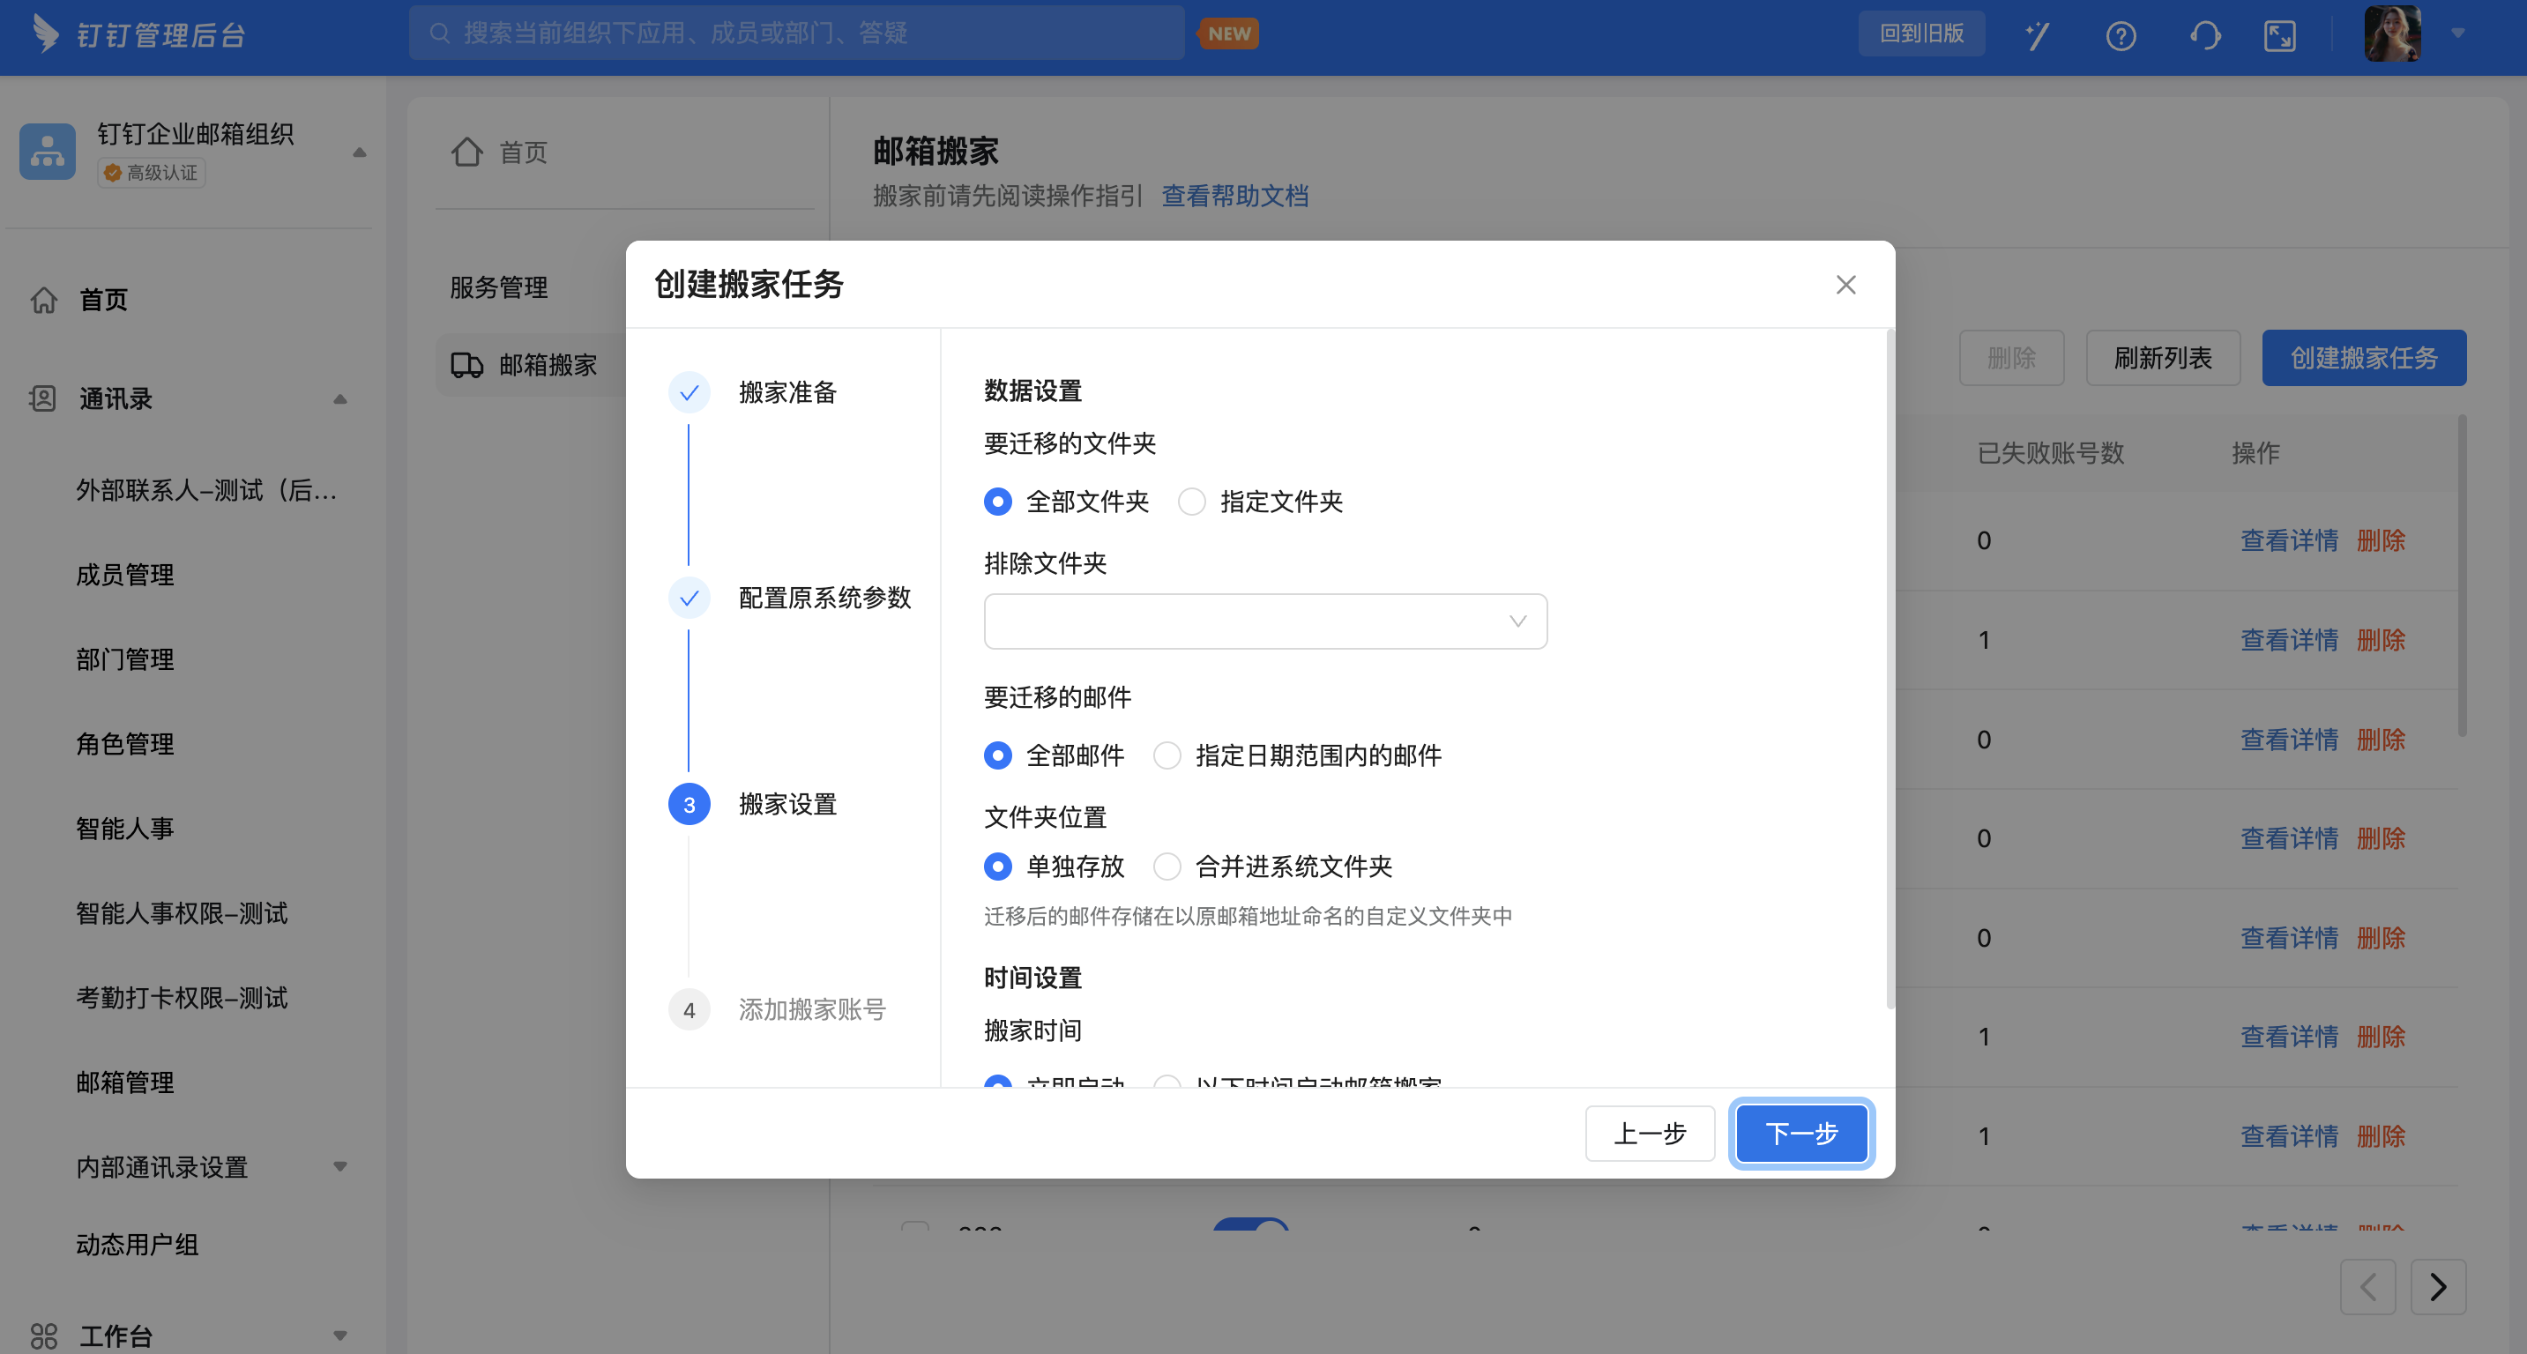This screenshot has height=1354, width=2527.
Task: Expand the 工作台 section arrow
Action: pyautogui.click(x=340, y=1335)
